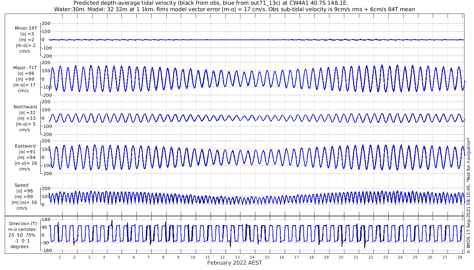Click day '28' on the date axis
The width and height of the screenshot is (474, 270).
pos(459,257)
